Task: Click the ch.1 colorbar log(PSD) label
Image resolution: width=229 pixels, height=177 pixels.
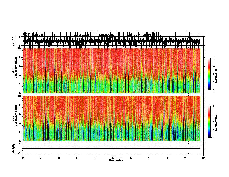Action: (x=217, y=75)
